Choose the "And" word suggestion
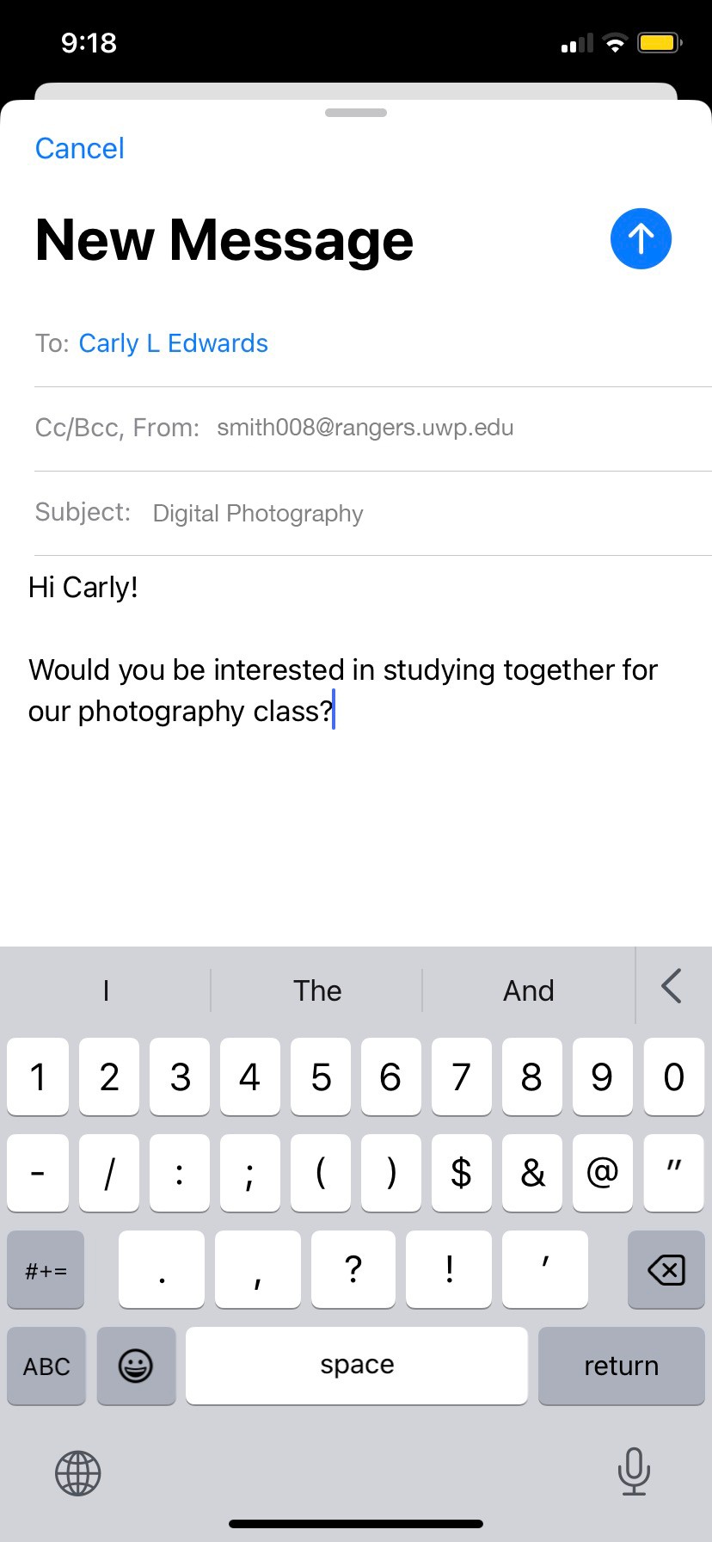The image size is (712, 1542). [528, 990]
